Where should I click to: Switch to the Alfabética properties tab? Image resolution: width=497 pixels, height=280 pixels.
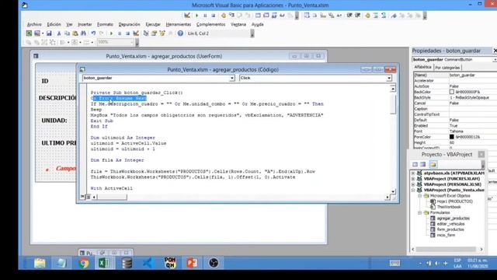click(x=422, y=68)
